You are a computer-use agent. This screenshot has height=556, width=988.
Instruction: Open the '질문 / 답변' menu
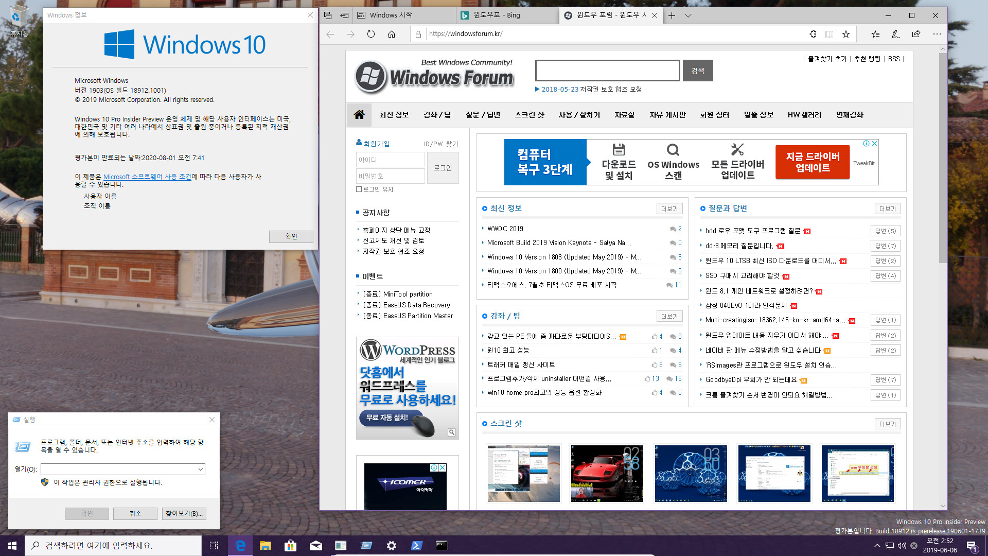click(x=483, y=115)
